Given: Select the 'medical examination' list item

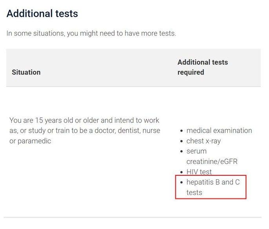Looking at the screenshot, I should [219, 130].
